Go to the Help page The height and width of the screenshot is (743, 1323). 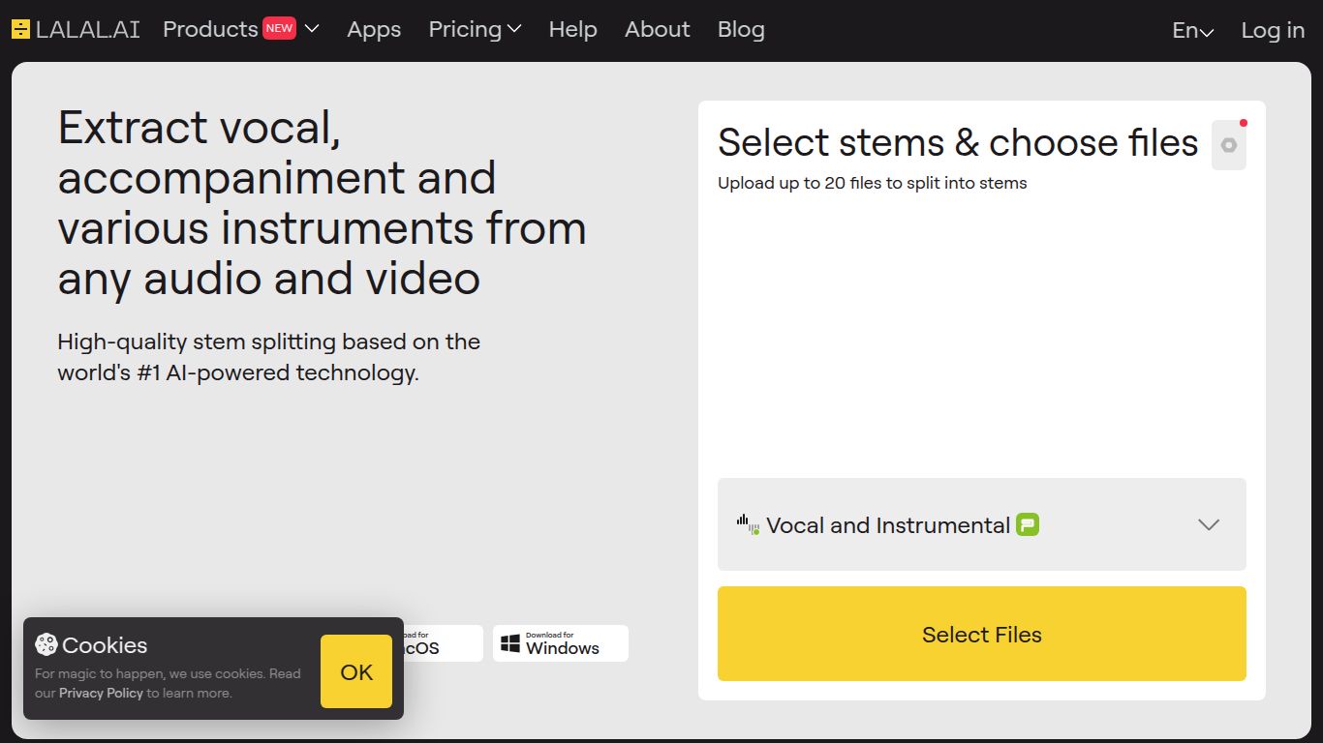[x=572, y=29]
